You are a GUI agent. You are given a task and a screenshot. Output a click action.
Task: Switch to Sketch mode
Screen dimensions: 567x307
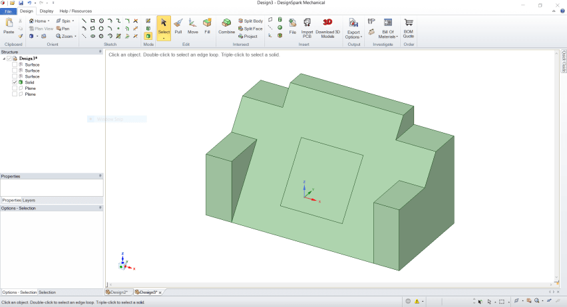pos(148,21)
